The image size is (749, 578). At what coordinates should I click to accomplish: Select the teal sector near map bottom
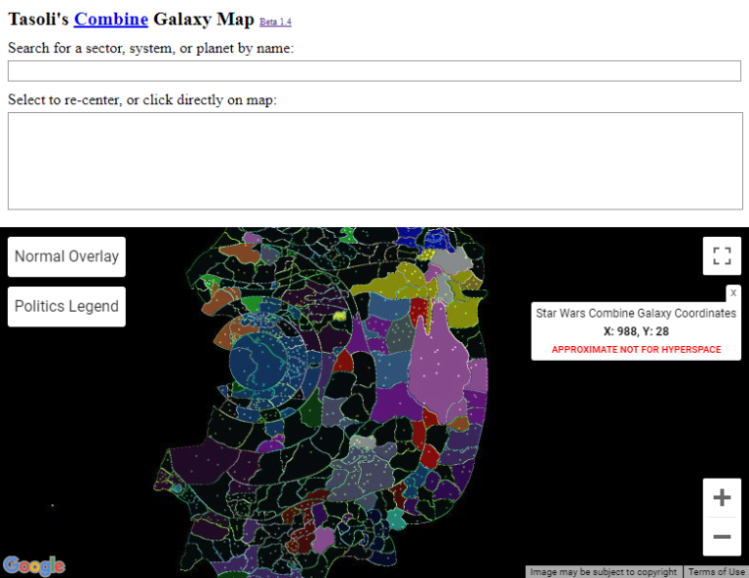[x=396, y=519]
